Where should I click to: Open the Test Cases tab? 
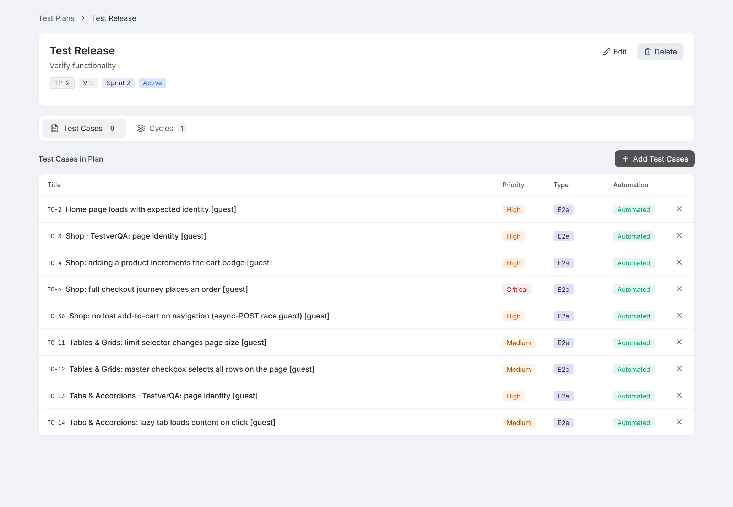[84, 128]
